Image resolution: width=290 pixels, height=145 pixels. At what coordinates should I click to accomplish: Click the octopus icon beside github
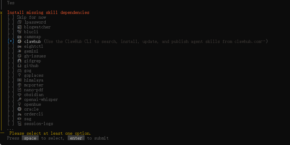pos(19,66)
